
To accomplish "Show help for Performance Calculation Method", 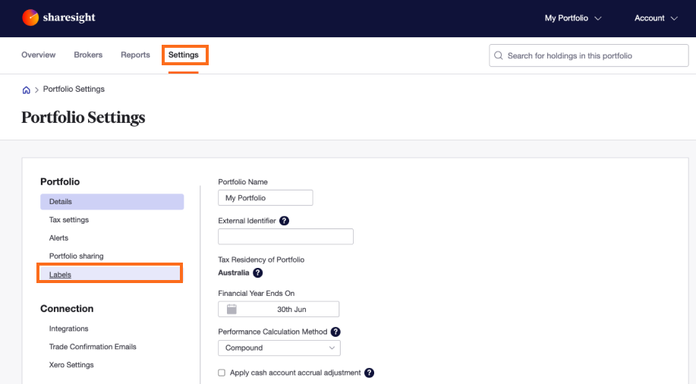I will [335, 332].
